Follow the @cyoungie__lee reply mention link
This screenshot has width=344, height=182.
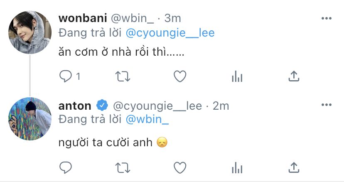(x=170, y=33)
